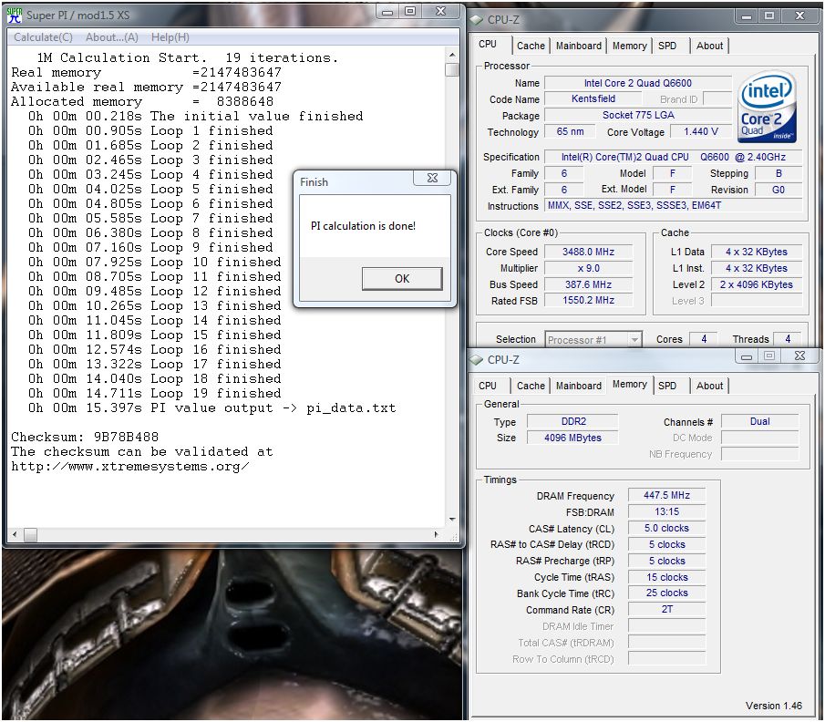Click the Level 2 cache value 2 x 4096 KBytes

coord(756,284)
